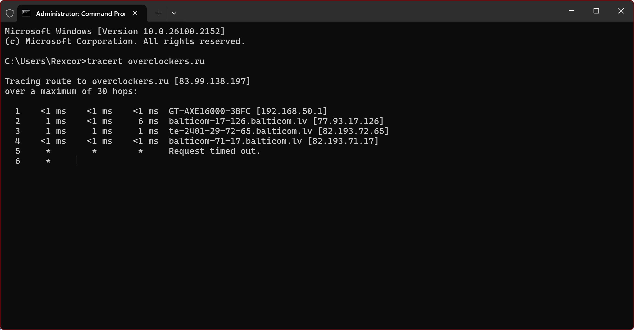
Task: Select the Administrator: Command Prompt tab title
Action: point(80,14)
